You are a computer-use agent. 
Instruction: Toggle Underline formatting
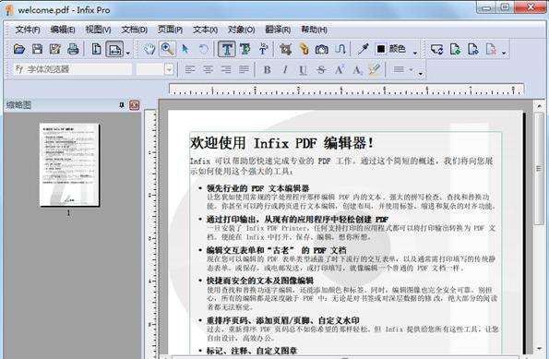(x=304, y=70)
